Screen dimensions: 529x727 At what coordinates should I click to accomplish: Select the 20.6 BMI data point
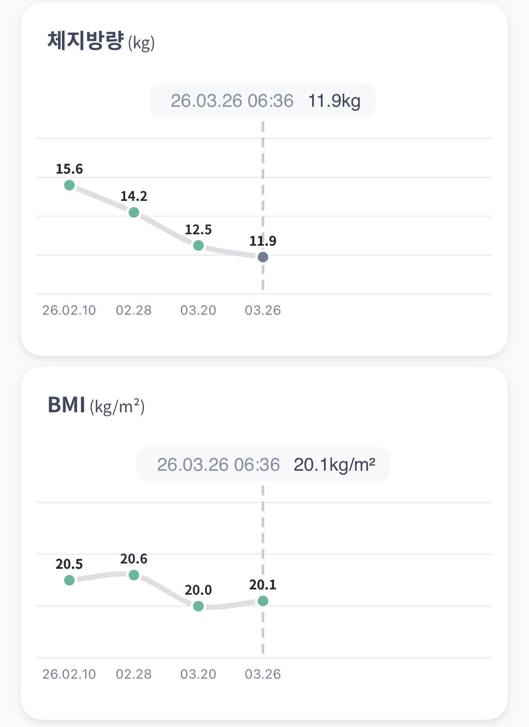pyautogui.click(x=134, y=575)
